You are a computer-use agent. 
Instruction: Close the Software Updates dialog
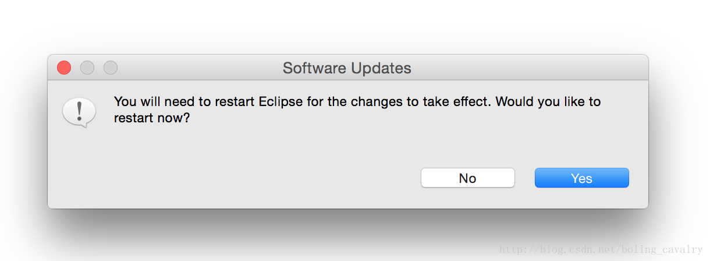pos(64,68)
